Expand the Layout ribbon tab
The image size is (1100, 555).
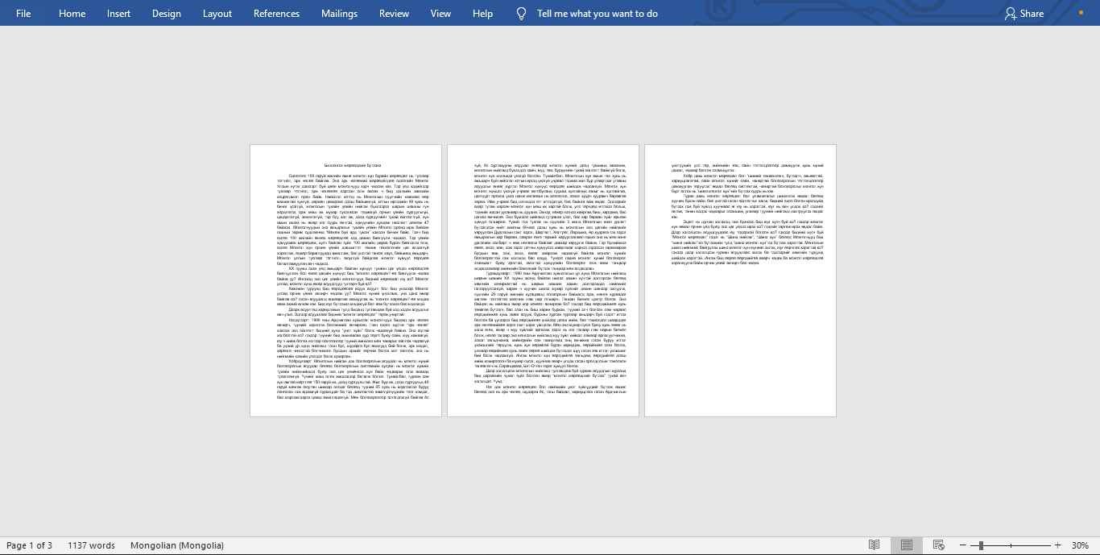tap(217, 13)
